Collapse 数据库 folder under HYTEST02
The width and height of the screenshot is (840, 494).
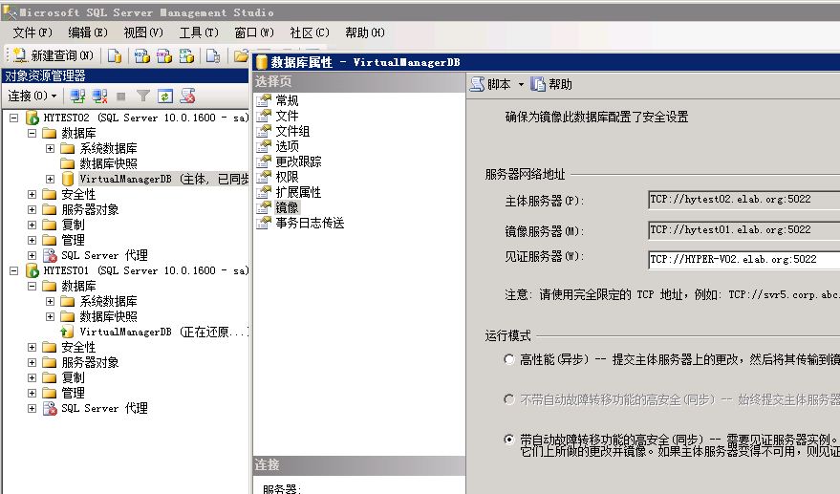point(32,133)
